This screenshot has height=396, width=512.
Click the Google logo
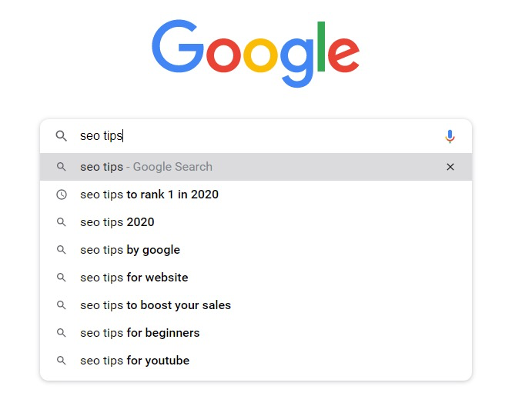[256, 53]
